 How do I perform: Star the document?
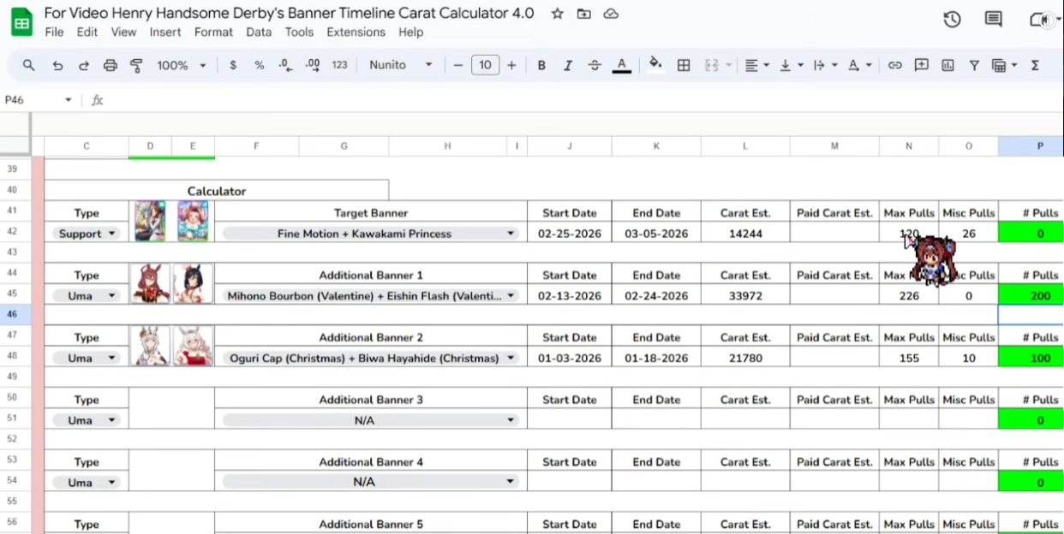point(558,14)
